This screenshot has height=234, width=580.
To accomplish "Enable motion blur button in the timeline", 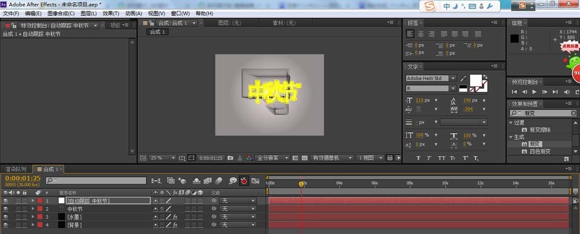I will 219,181.
